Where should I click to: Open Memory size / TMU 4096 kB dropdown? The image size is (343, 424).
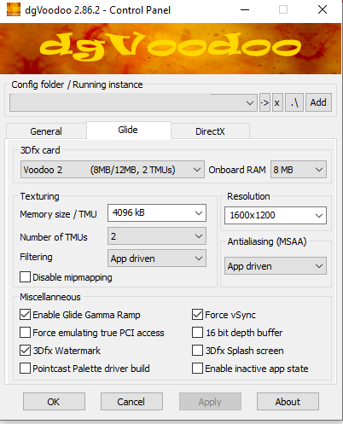click(157, 212)
